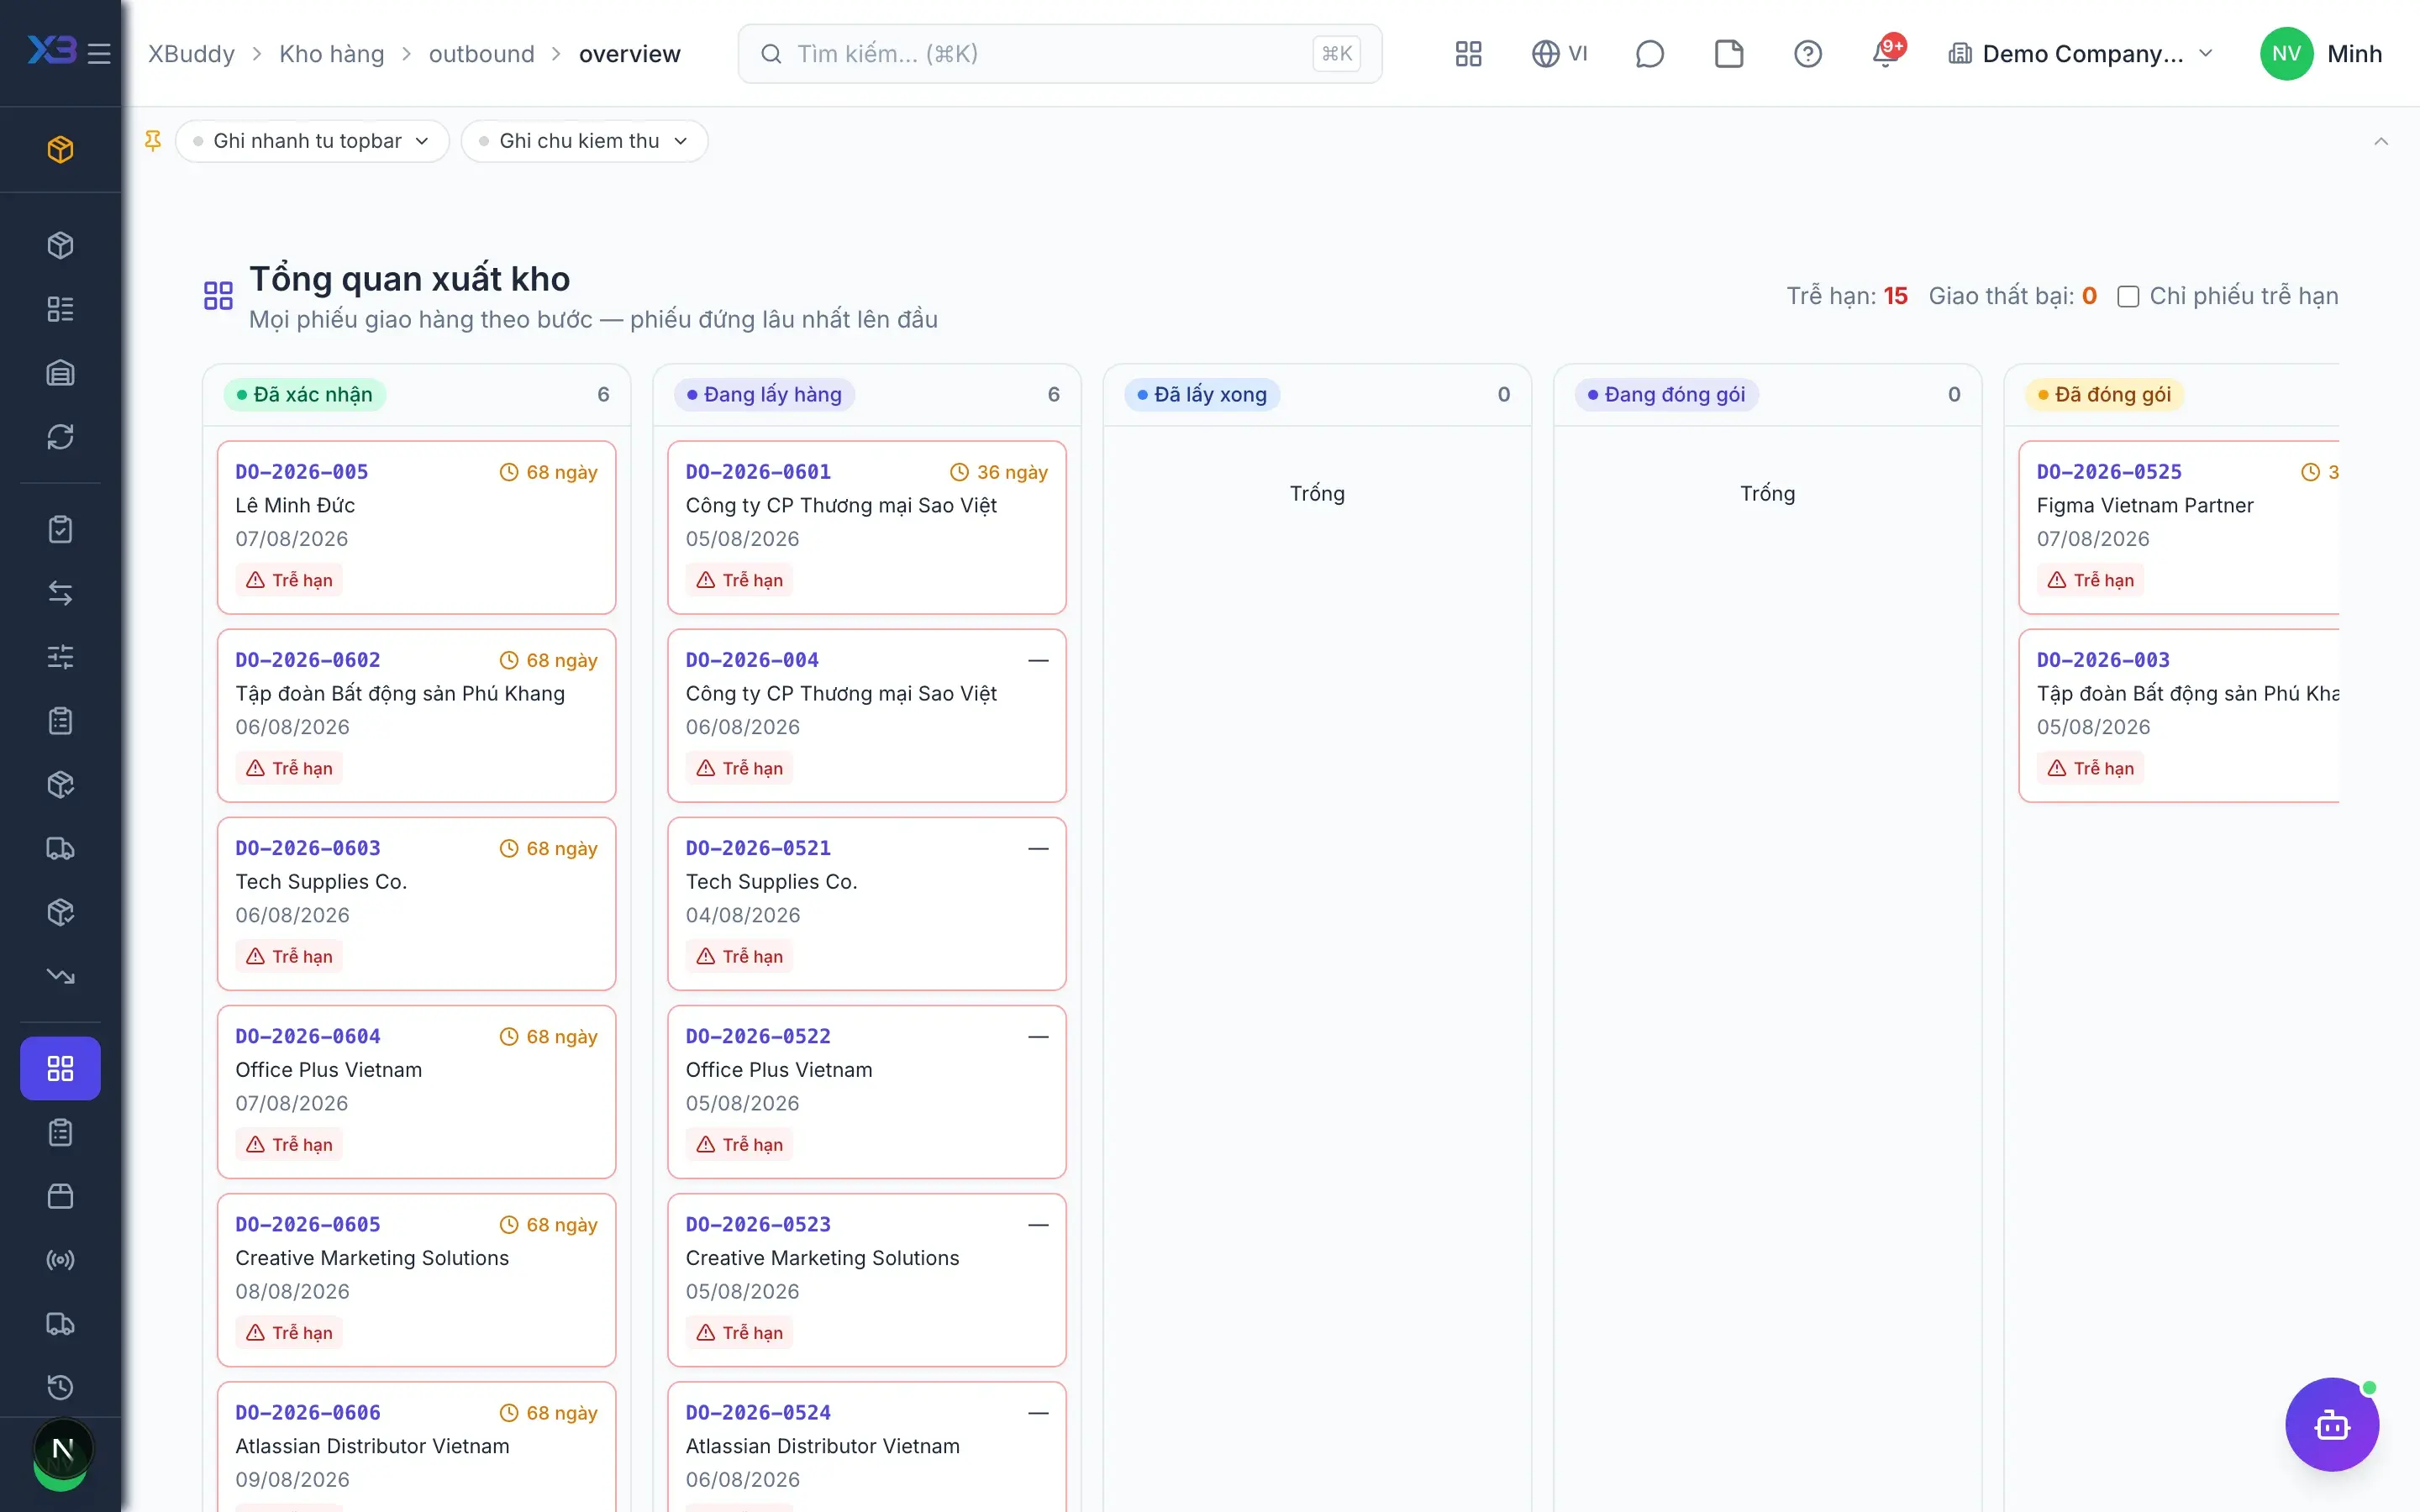Enable Chỉ phiếu trễ hạn checkbox
This screenshot has height=1512, width=2420.
(2128, 296)
